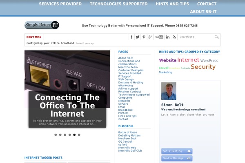The height and width of the screenshot is (163, 245).
Task: Open IT Support link
Action: click(125, 76)
